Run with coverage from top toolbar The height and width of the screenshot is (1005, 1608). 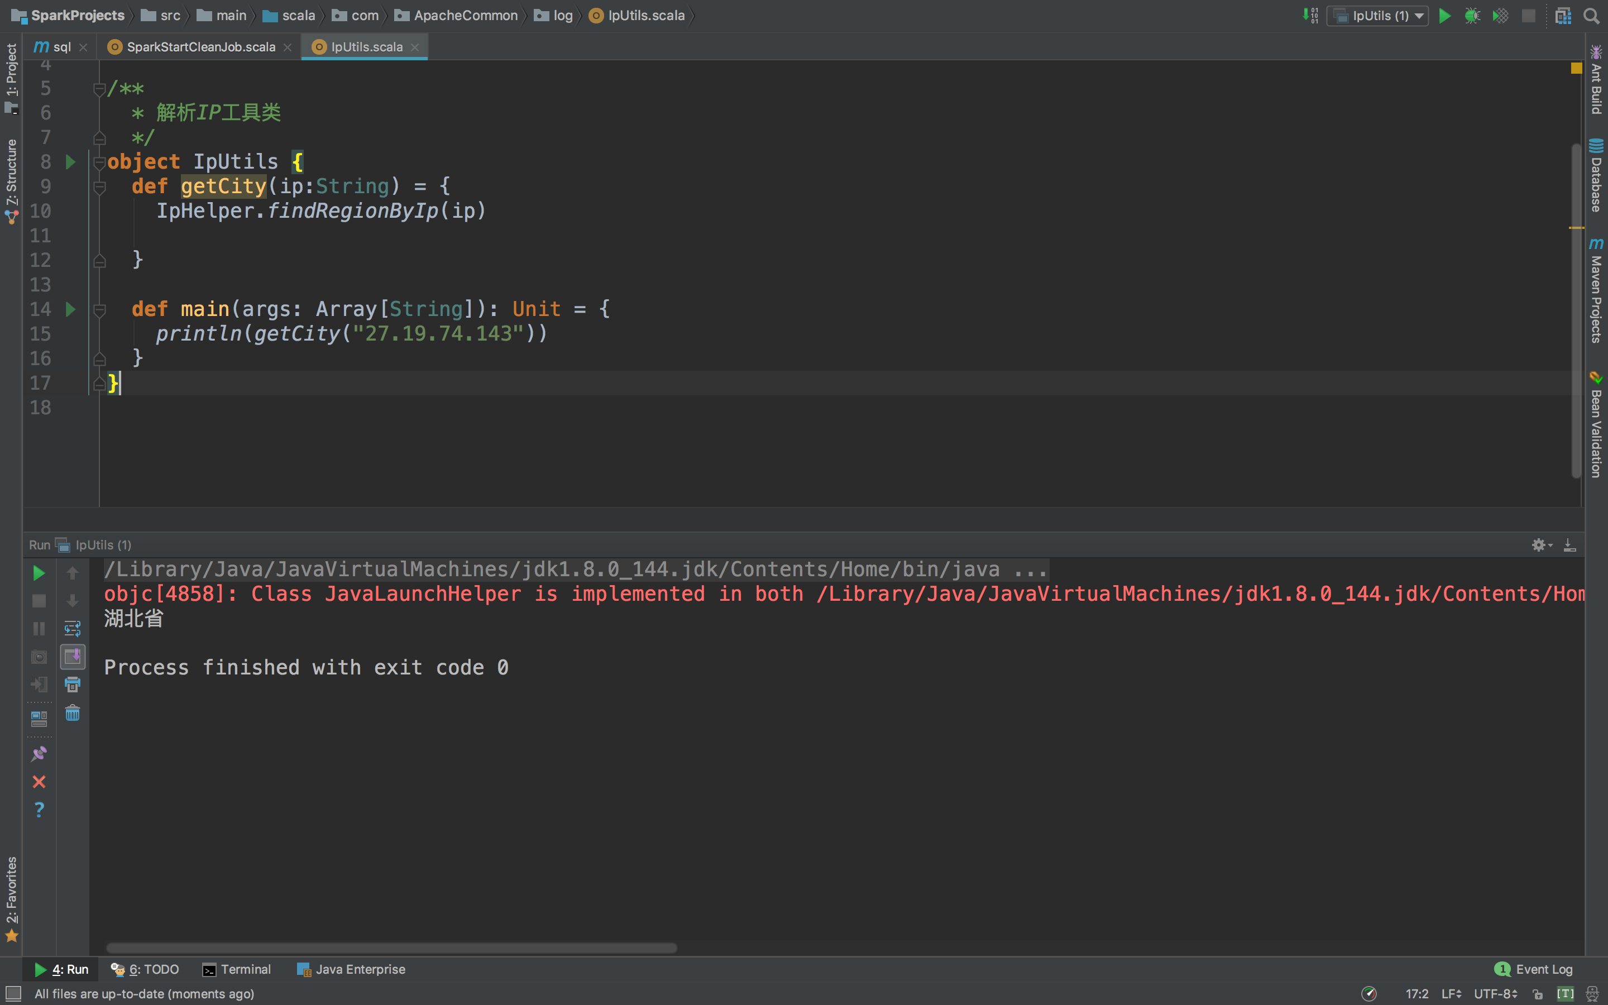pyautogui.click(x=1500, y=16)
